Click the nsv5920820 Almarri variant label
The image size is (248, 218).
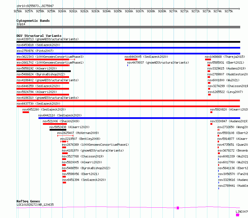click(229, 109)
